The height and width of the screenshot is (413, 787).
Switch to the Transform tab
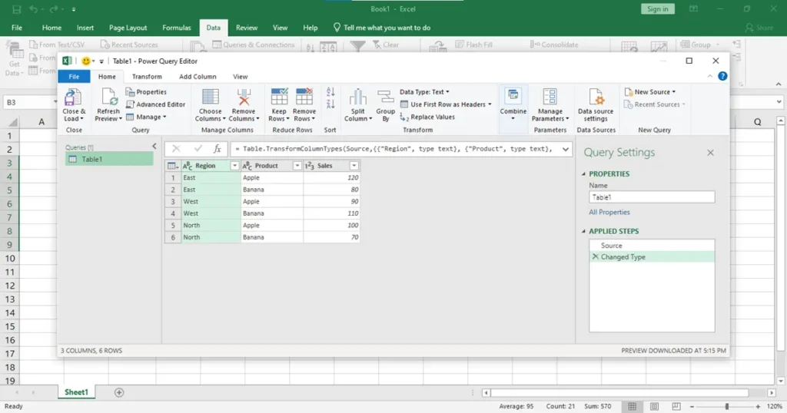pos(147,77)
